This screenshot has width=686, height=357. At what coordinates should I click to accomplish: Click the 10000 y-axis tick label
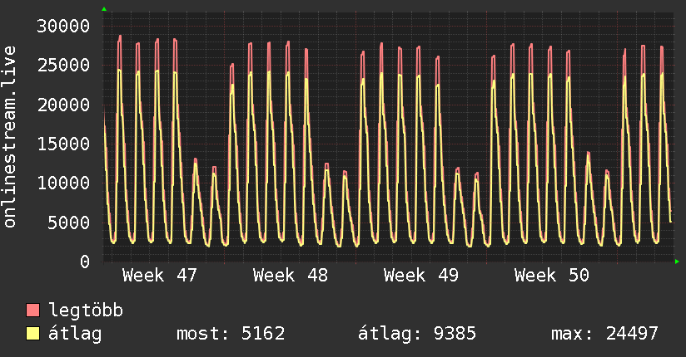[x=64, y=183]
